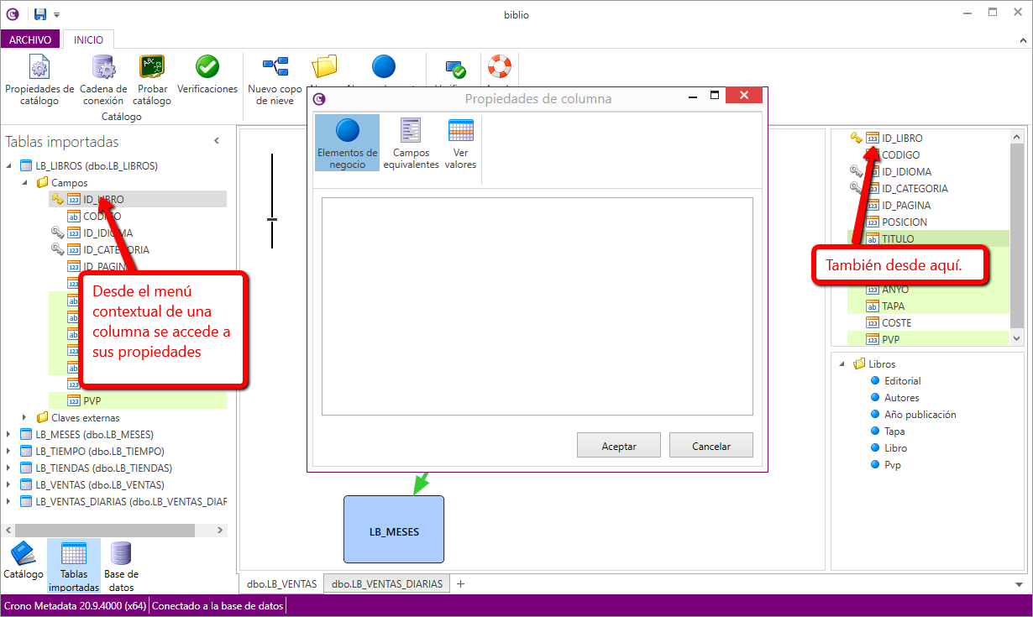Collapse the LB_LIBROS table node

pyautogui.click(x=9, y=166)
